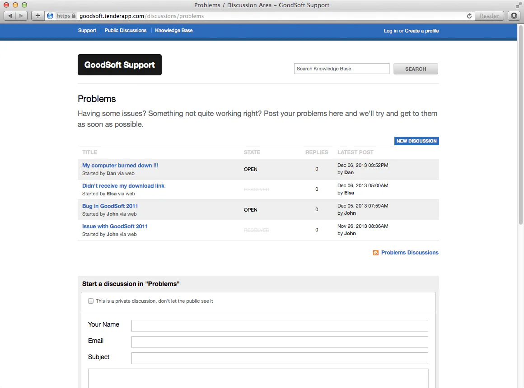This screenshot has width=524, height=388.
Task: Click the TITLE column header
Action: coord(89,152)
